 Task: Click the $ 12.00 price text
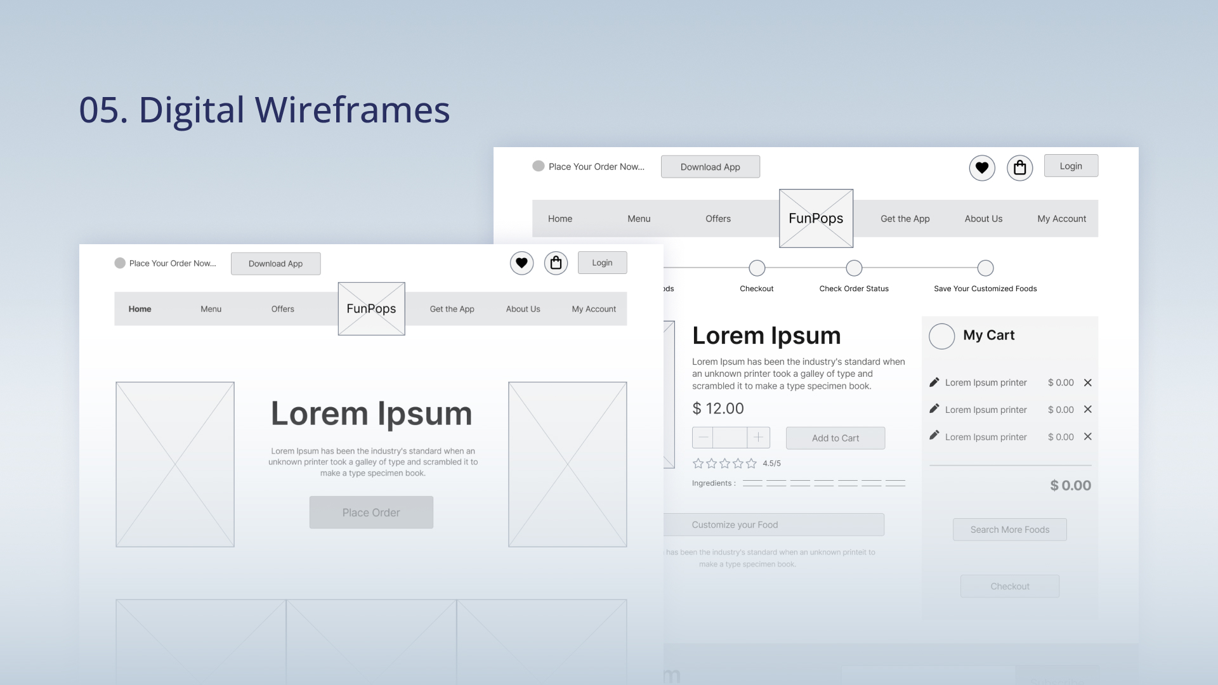718,409
